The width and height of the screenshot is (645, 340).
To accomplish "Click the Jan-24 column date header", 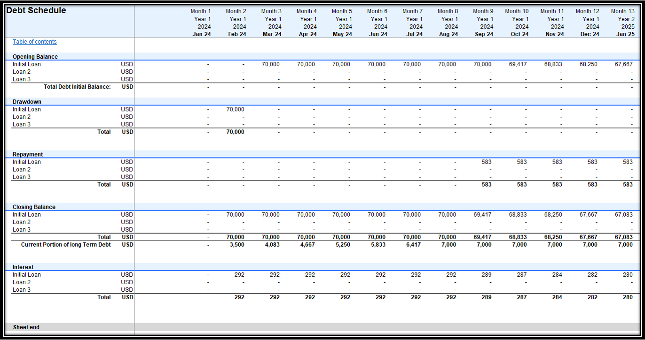I will 201,34.
